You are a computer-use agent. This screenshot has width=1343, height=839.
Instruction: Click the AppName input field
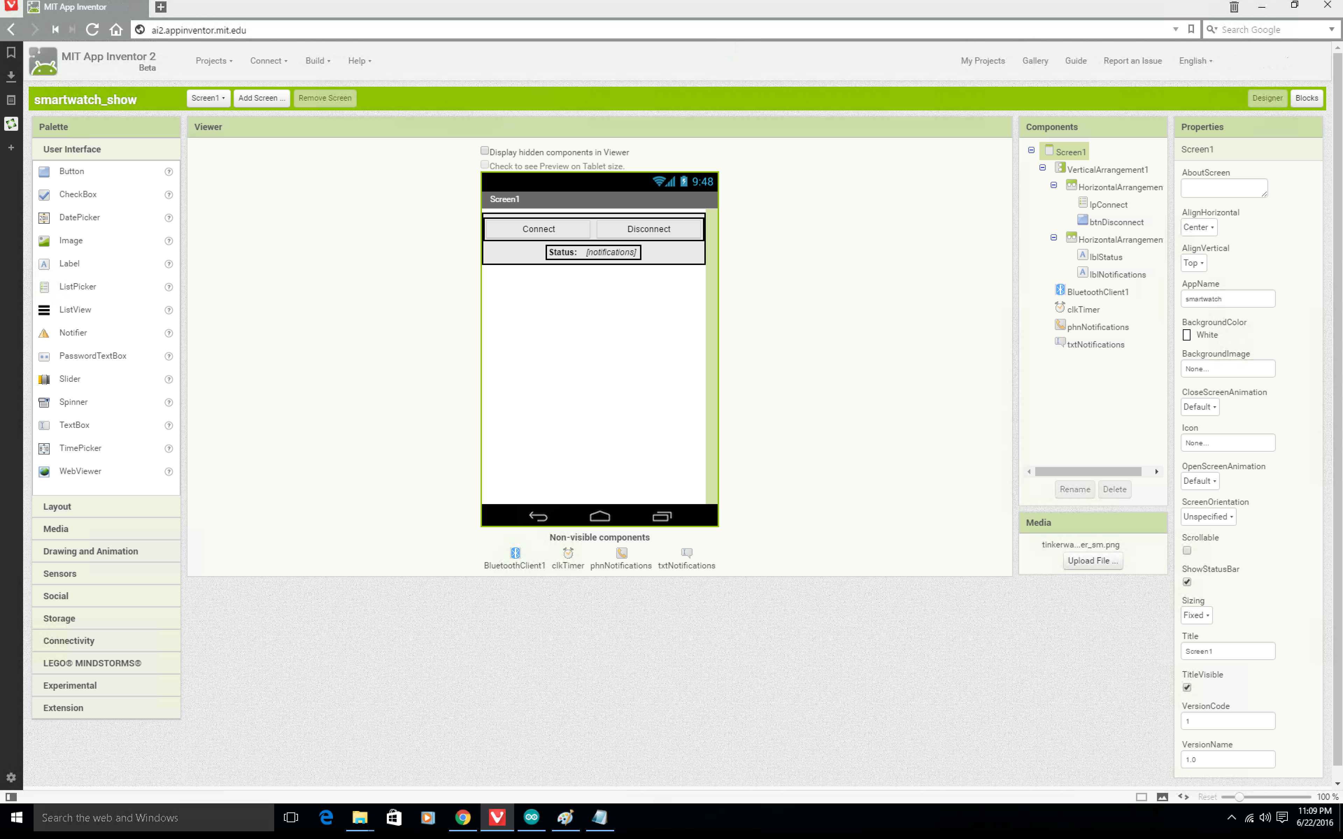click(x=1228, y=299)
